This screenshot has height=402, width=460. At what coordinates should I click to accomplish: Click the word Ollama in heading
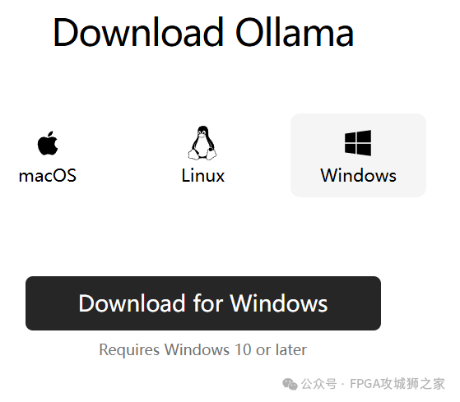pyautogui.click(x=295, y=32)
